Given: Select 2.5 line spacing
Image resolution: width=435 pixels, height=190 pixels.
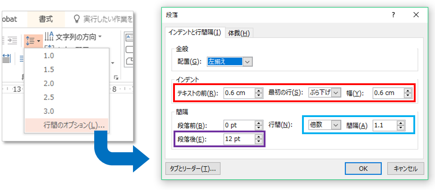Looking at the screenshot, I should tap(67, 97).
